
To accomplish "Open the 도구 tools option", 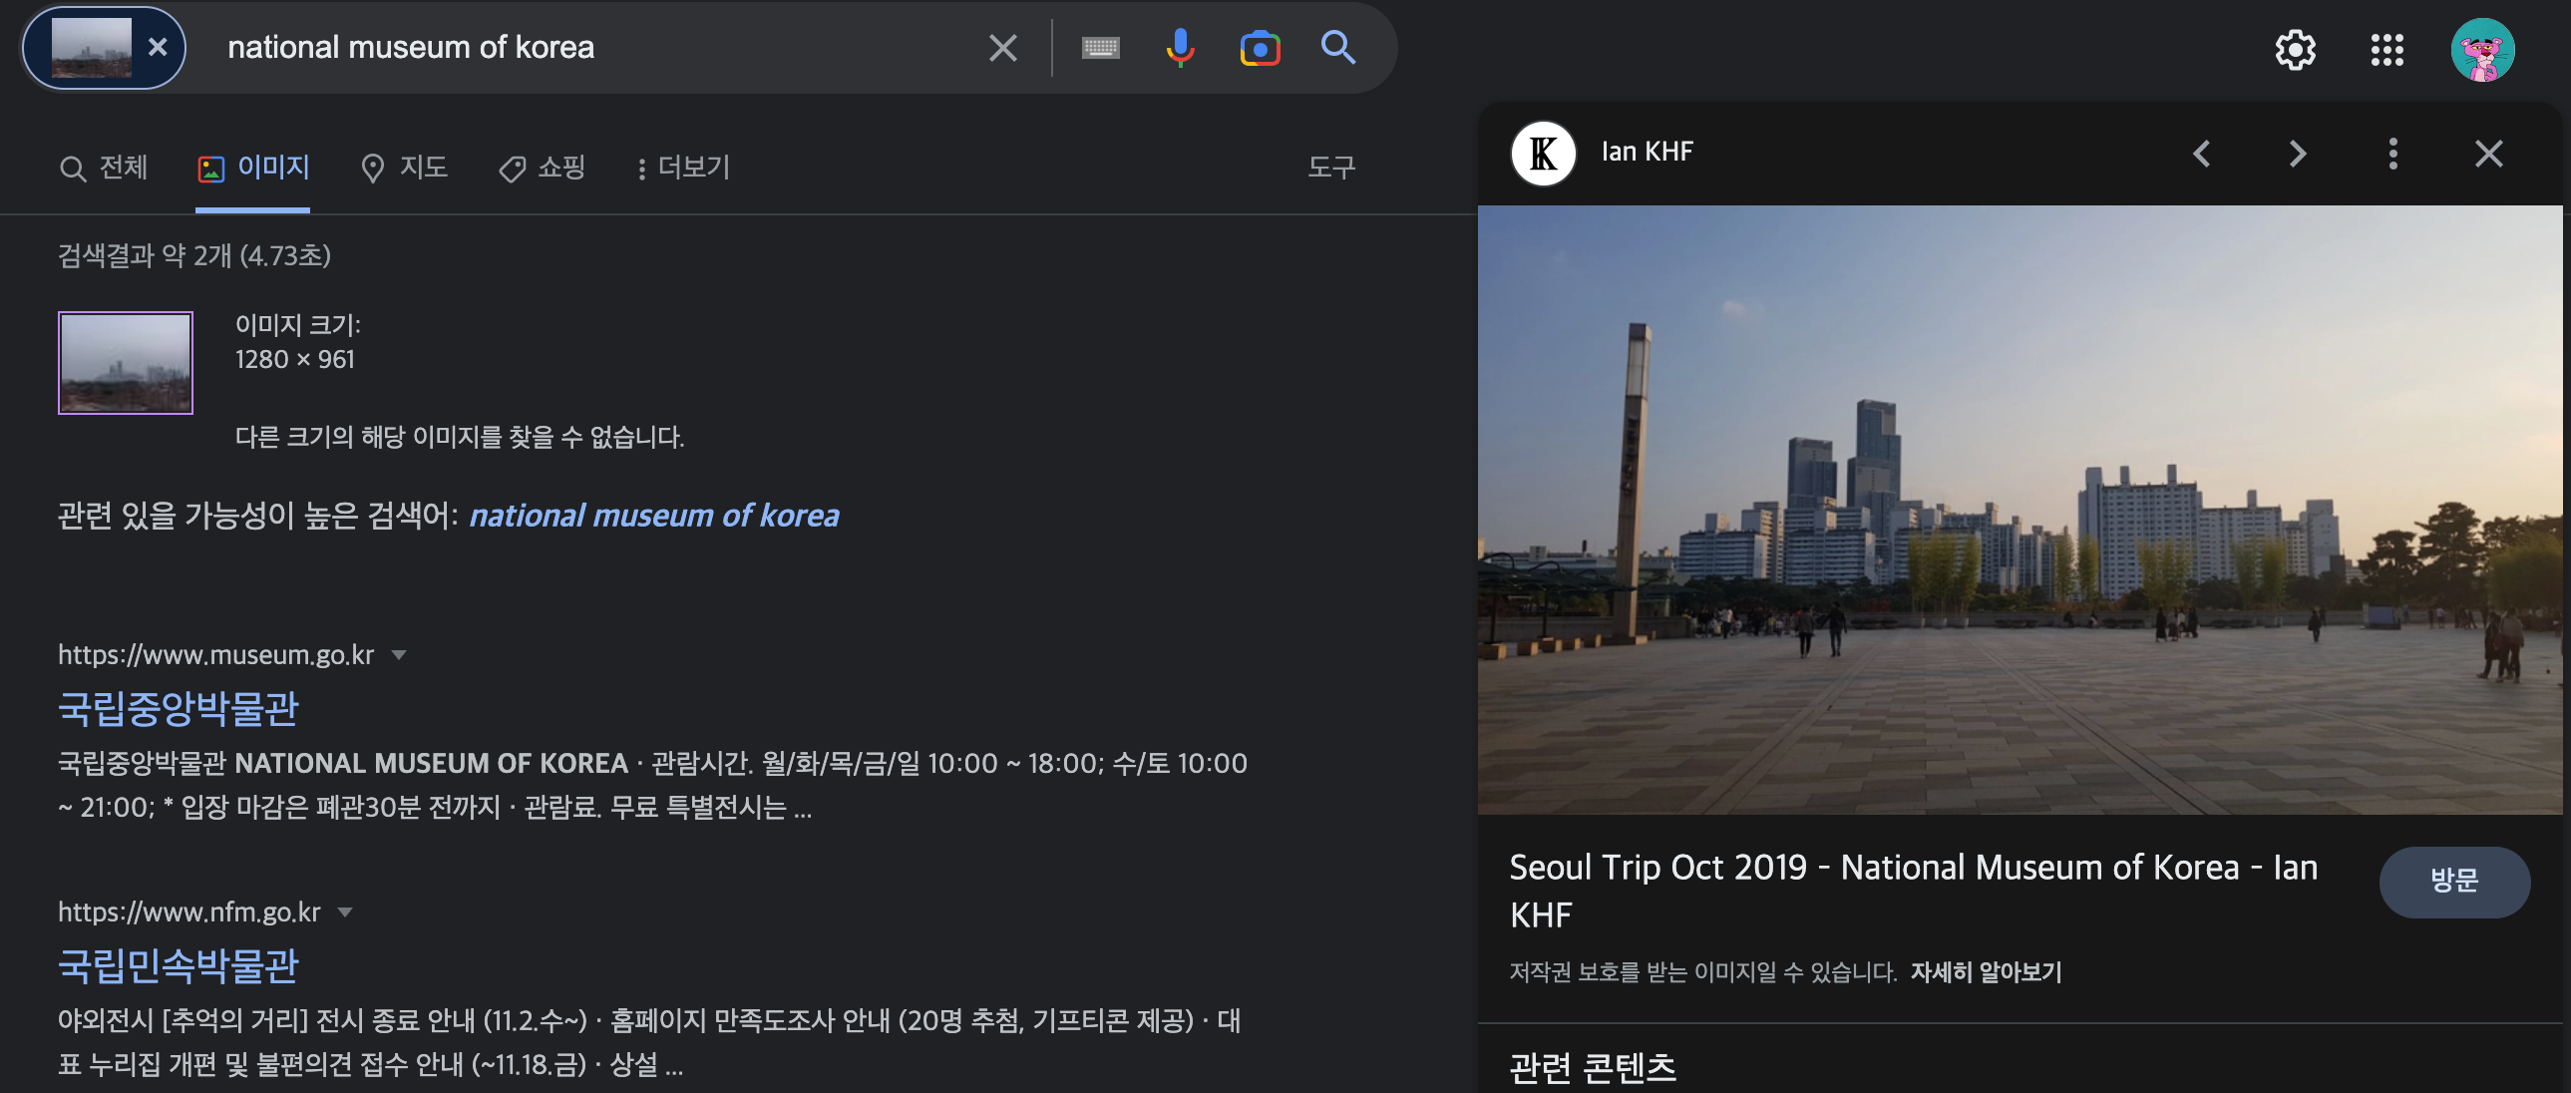I will point(1330,168).
